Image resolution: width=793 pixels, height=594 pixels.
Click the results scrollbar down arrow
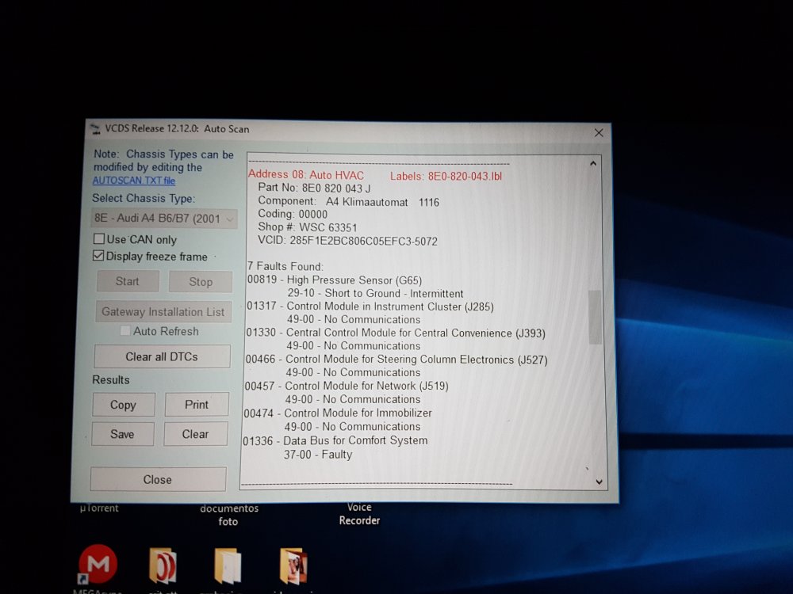point(599,482)
